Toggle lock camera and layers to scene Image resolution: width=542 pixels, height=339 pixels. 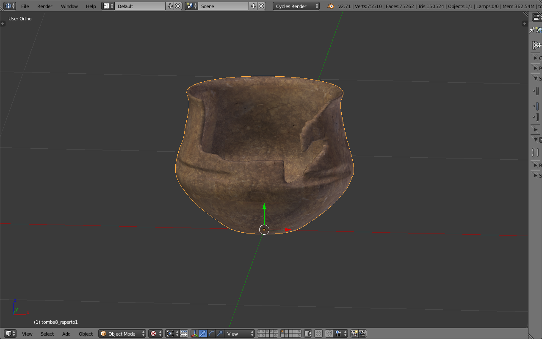tap(308, 333)
